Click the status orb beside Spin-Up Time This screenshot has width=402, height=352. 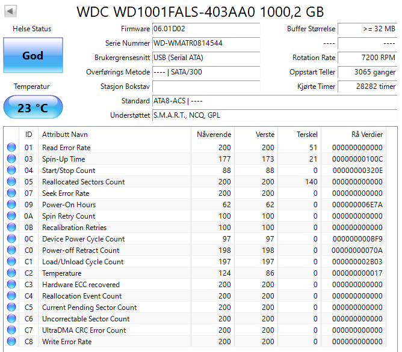[x=11, y=159]
